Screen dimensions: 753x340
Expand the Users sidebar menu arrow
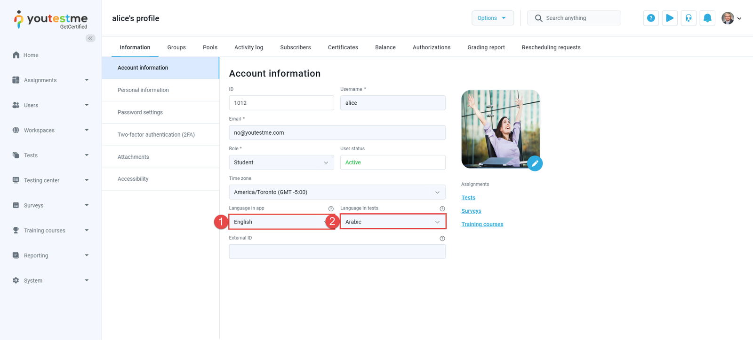point(87,105)
